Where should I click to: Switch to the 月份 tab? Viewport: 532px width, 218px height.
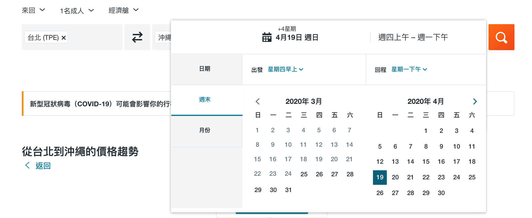(205, 130)
